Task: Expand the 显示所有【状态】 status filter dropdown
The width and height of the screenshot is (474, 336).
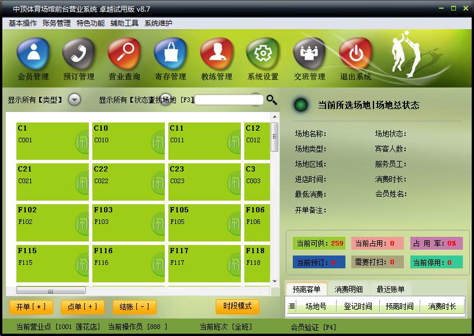Action: pyautogui.click(x=166, y=100)
